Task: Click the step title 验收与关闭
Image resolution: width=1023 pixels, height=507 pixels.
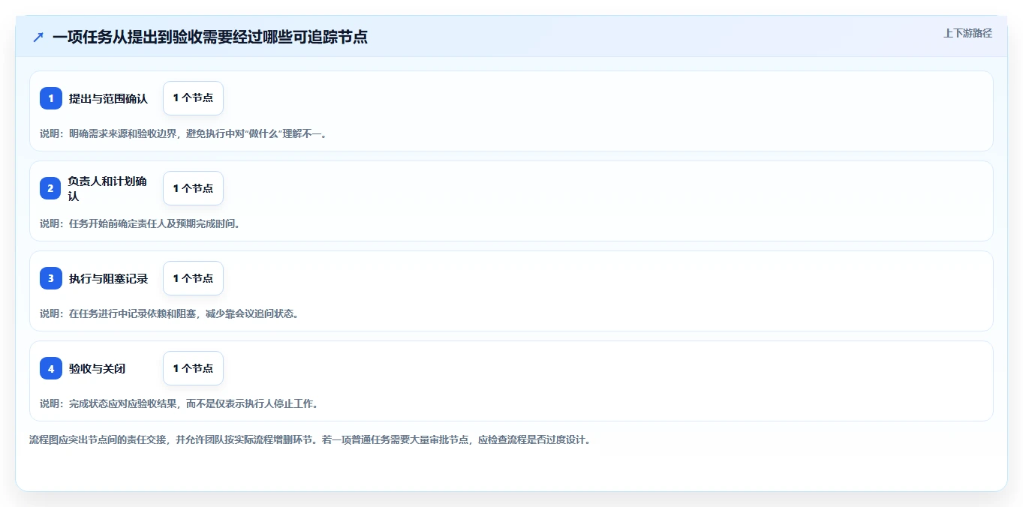Action: [97, 368]
